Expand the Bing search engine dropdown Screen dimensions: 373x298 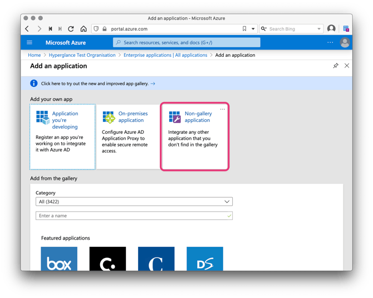319,29
